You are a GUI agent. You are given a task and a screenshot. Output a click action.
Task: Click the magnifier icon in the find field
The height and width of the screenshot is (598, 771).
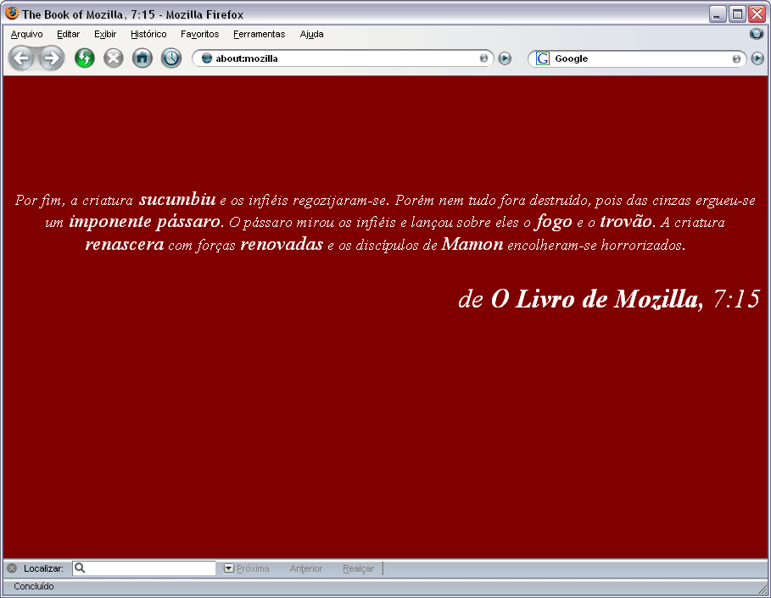[x=80, y=568]
